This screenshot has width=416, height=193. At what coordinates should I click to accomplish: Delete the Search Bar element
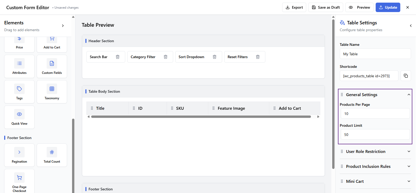(x=118, y=57)
